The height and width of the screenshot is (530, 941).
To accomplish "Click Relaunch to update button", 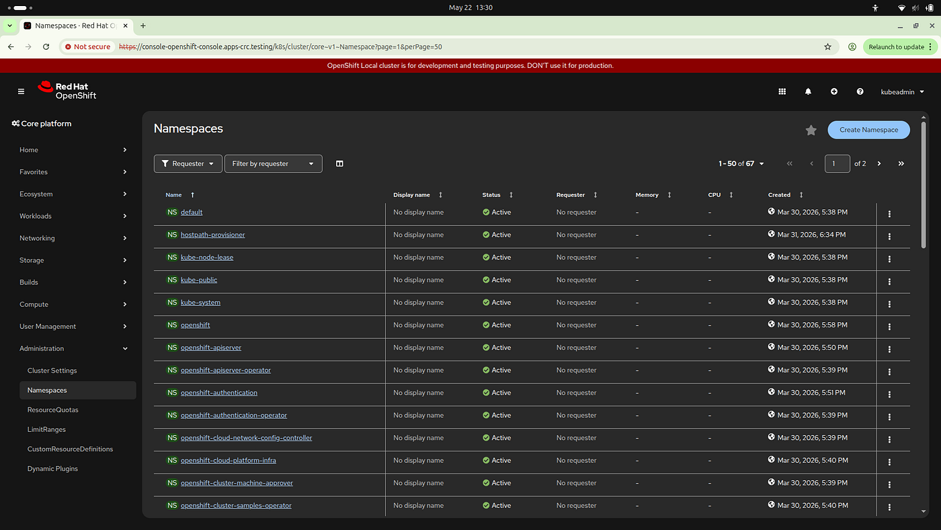I will 900,47.
